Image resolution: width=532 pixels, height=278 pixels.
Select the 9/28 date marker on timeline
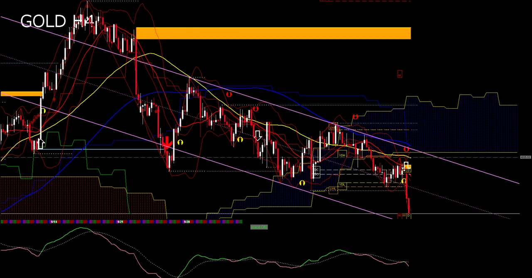(x=187, y=222)
